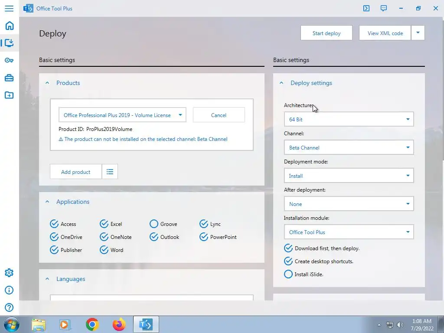Open the About info icon
Image resolution: width=444 pixels, height=333 pixels.
9,290
